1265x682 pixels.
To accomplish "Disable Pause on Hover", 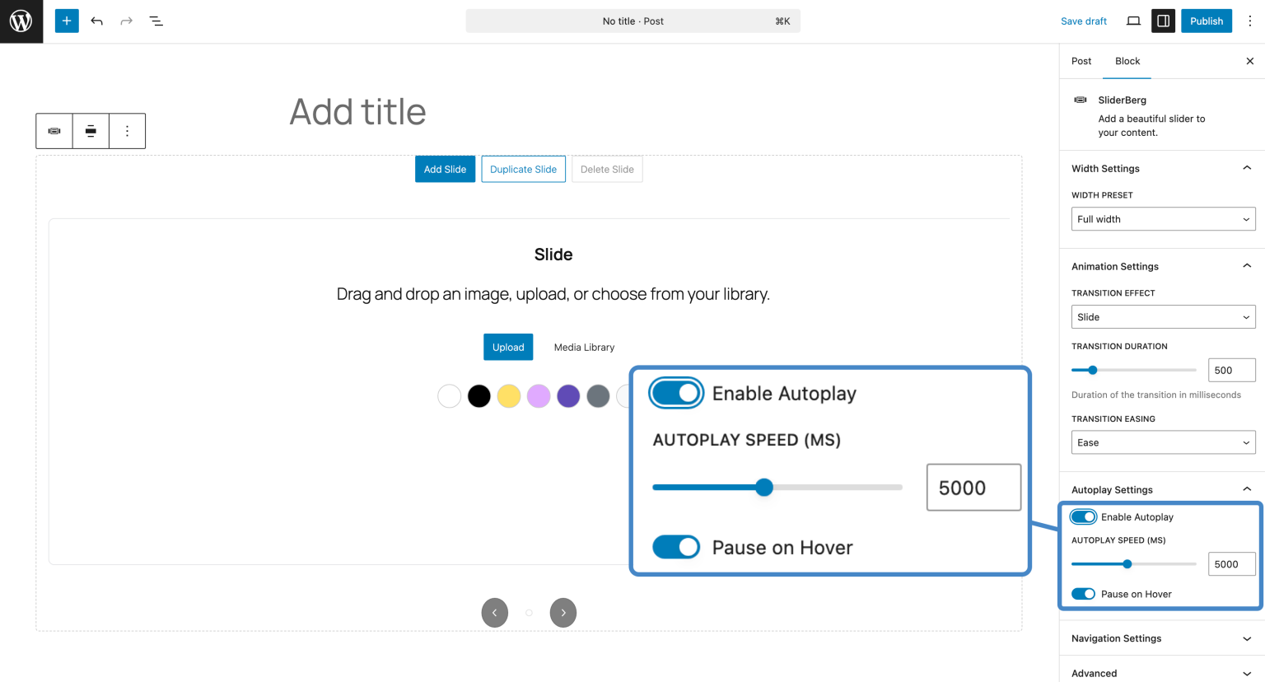I will 1083,594.
